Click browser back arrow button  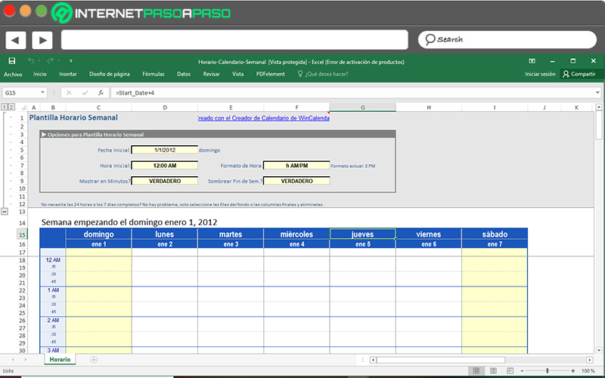[16, 40]
